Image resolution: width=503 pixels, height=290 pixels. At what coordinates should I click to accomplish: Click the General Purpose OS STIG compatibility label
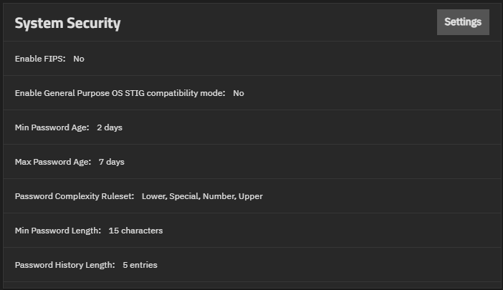pos(120,93)
